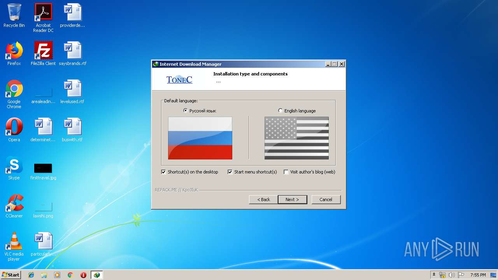This screenshot has height=280, width=498.
Task: Cancel the installer
Action: (x=326, y=199)
